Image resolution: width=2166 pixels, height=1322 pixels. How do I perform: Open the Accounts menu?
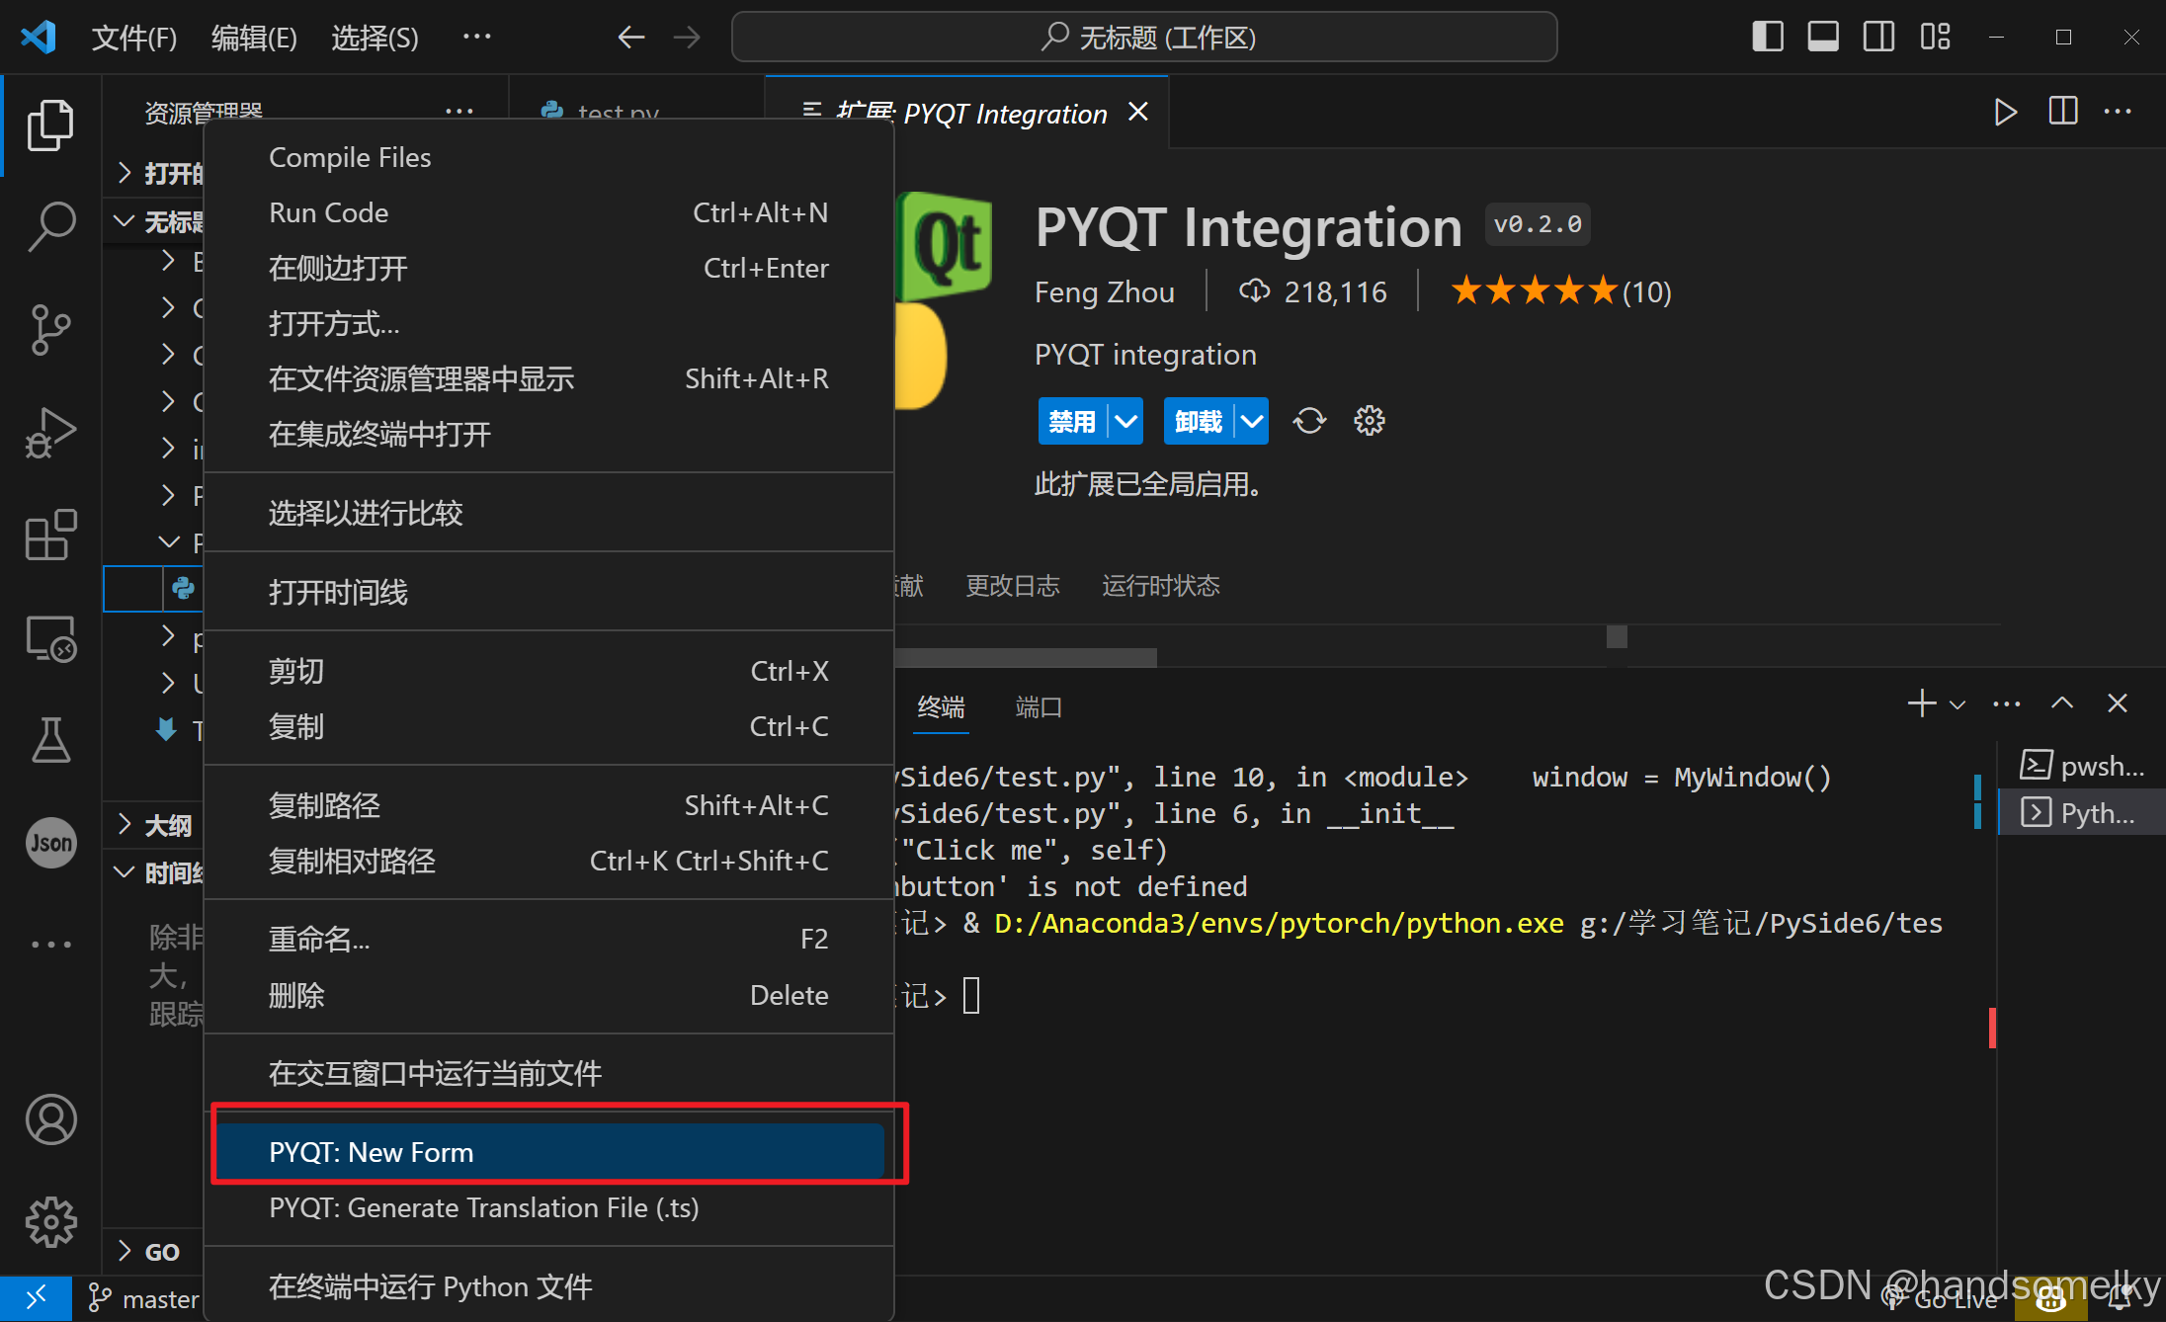pyautogui.click(x=50, y=1119)
